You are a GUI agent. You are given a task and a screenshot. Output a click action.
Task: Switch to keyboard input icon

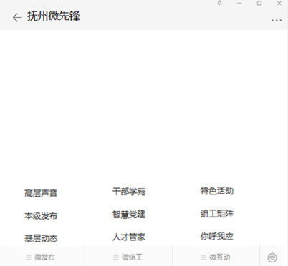tap(272, 257)
